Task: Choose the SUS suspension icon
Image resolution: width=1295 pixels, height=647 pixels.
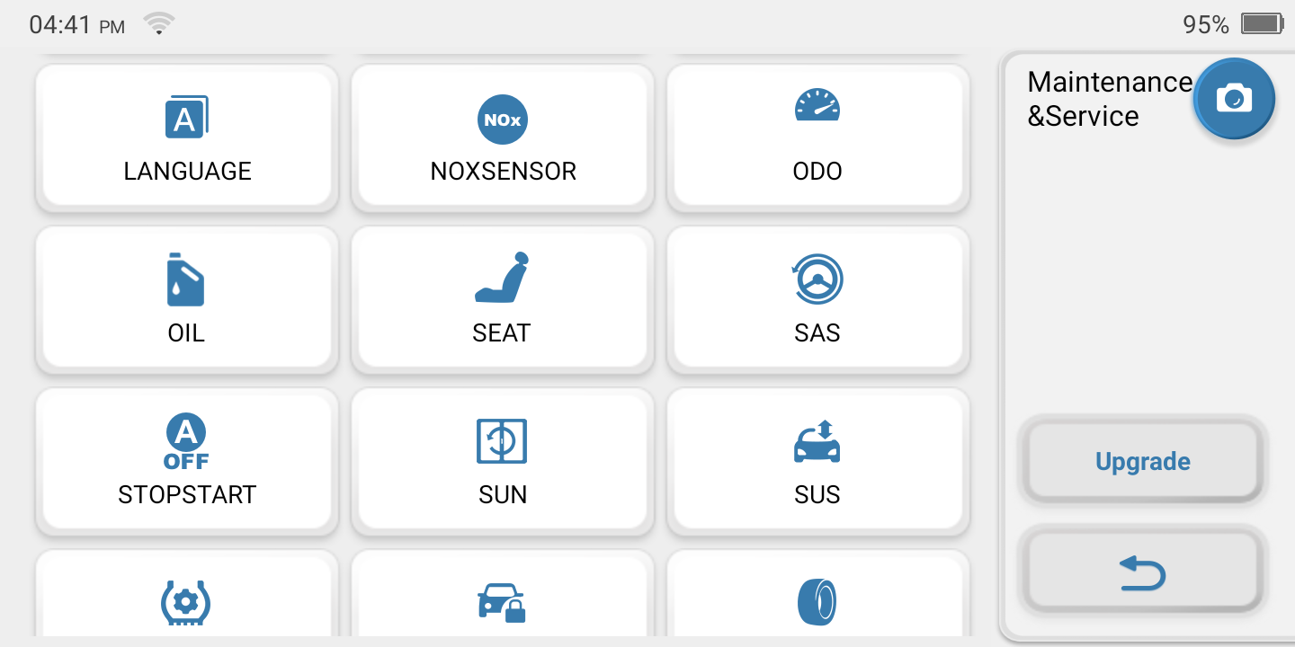Action: click(x=817, y=441)
